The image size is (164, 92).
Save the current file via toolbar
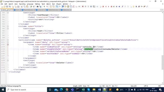7,7
